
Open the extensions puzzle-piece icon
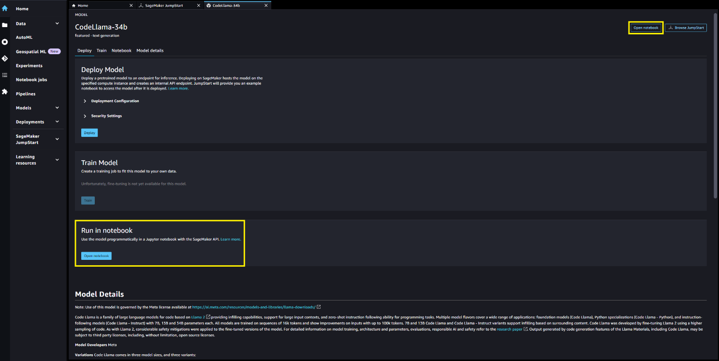coord(5,91)
